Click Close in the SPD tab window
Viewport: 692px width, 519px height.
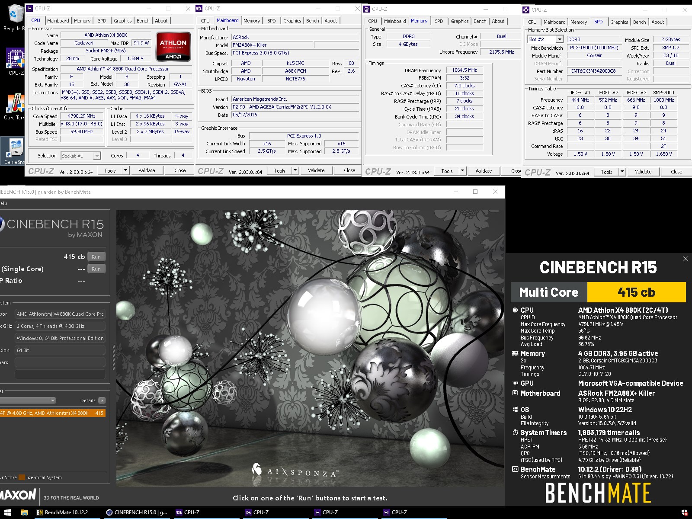(x=676, y=172)
